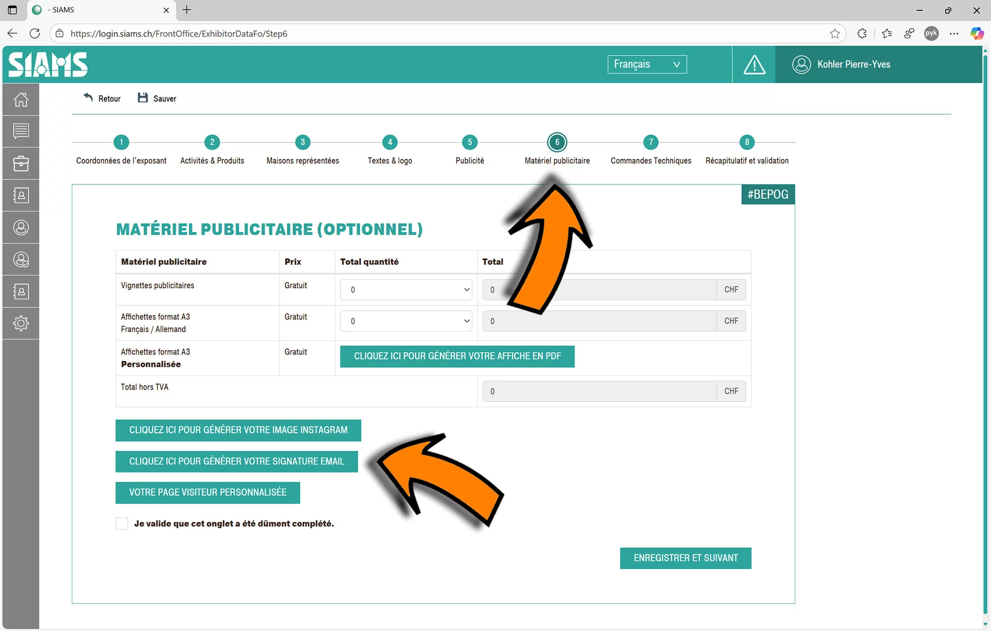Open the Français language dropdown
Viewport: 991px width, 631px height.
click(647, 64)
